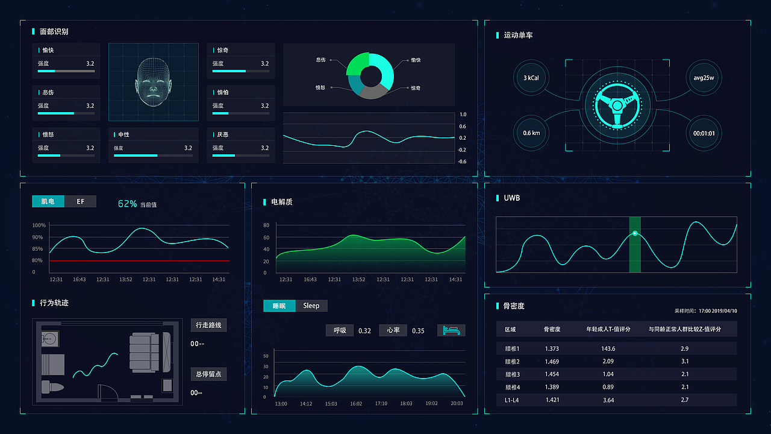Click the 采样时间 17:00 2019/04/10 timestamp
This screenshot has height=434, width=771.
[706, 311]
